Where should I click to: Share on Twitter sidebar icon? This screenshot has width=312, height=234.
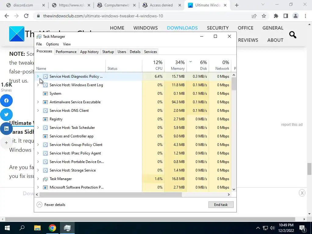6,115
